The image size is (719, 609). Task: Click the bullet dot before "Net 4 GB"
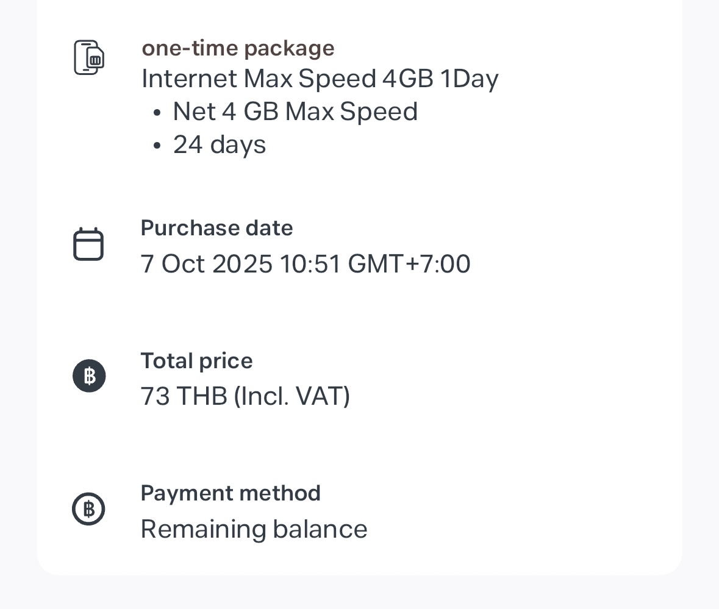157,113
